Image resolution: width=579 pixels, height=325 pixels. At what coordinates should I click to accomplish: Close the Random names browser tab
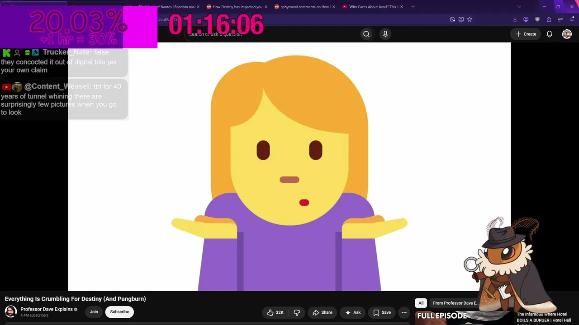(198, 7)
